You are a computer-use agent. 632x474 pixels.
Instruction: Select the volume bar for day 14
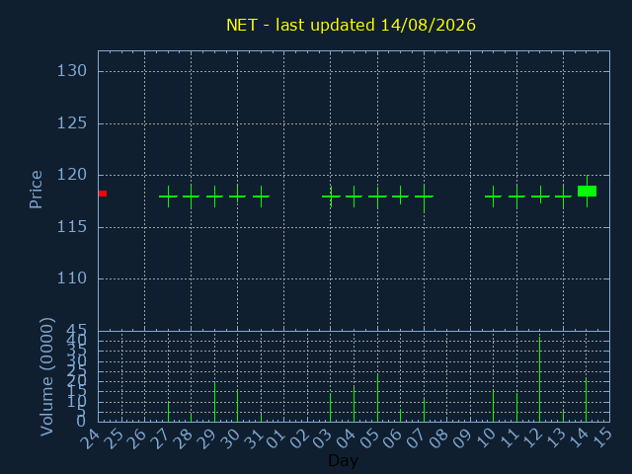point(587,400)
